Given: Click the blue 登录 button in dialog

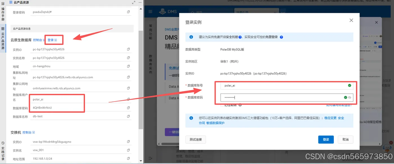Looking at the screenshot, I should point(326,140).
